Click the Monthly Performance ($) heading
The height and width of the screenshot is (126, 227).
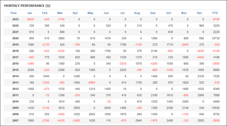pos(27,6)
